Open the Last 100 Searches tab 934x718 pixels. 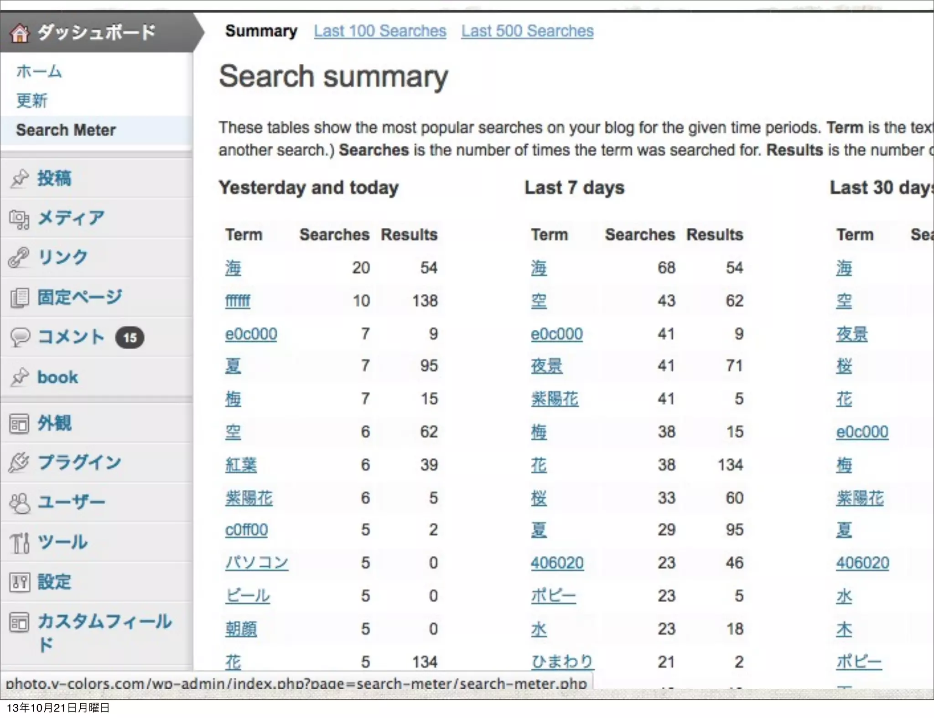[x=379, y=31]
